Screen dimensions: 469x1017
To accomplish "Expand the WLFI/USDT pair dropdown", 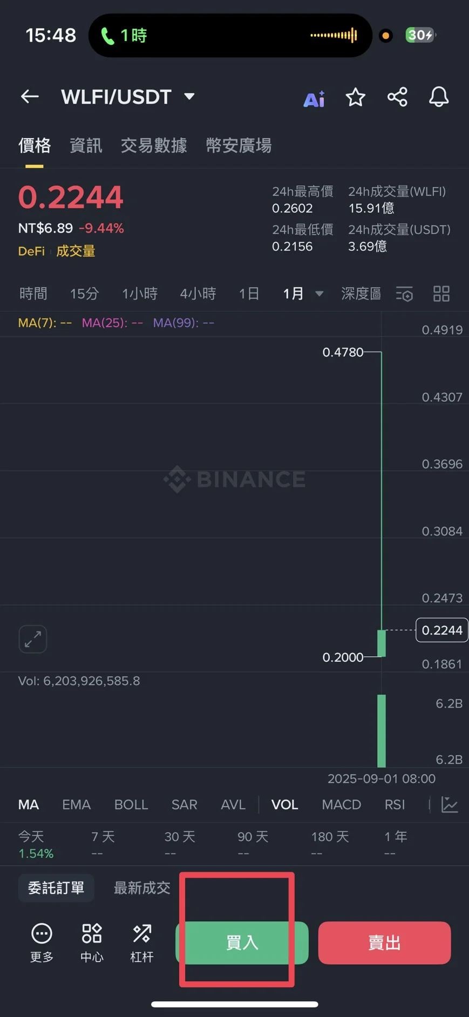I will tap(189, 97).
